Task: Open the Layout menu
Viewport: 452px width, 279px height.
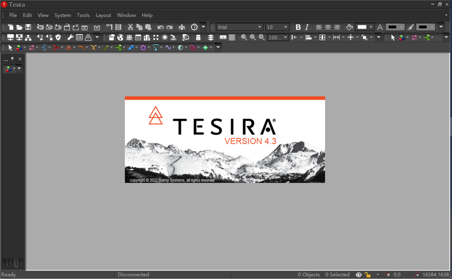Action: [x=103, y=15]
